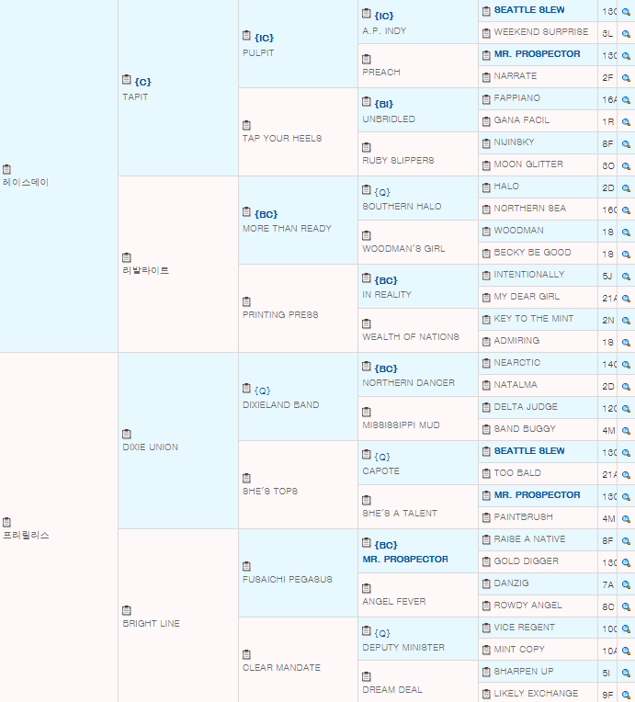Image resolution: width=635 pixels, height=702 pixels.
Task: Click the clipboard icon above BRIGHT LINE
Action: coord(126,610)
